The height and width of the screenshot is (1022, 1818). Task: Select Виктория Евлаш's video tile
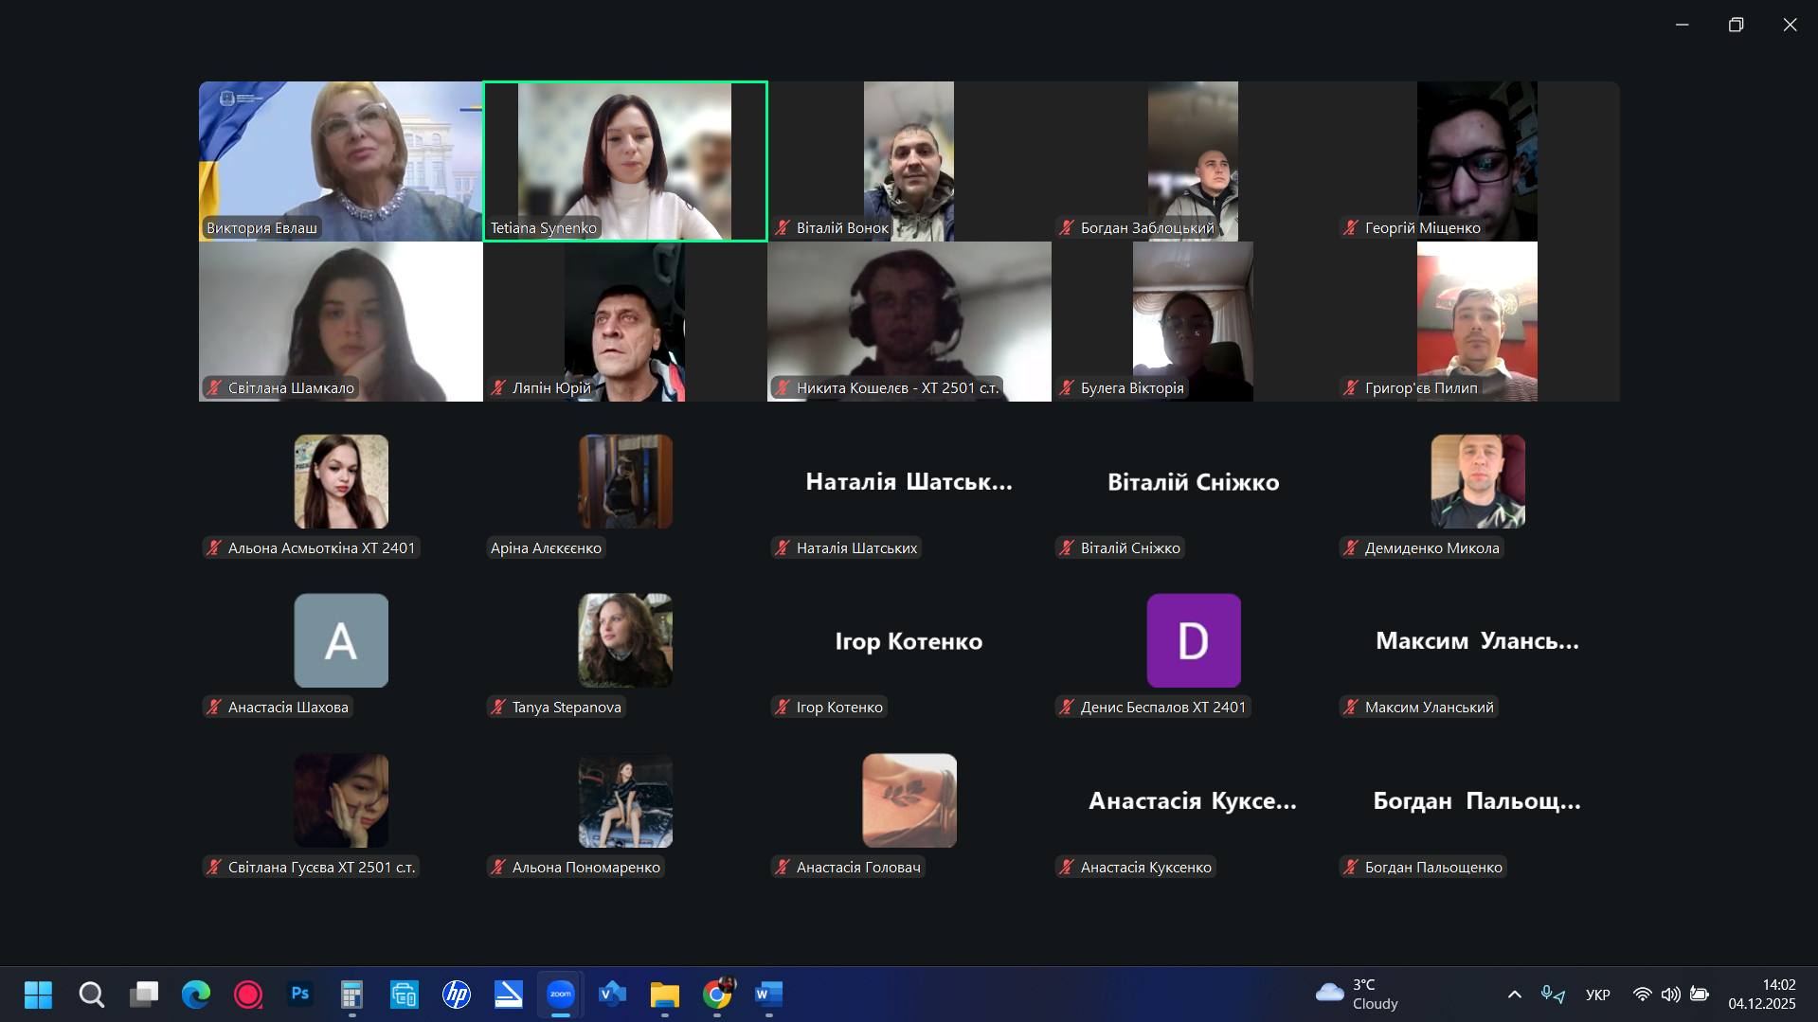point(340,161)
